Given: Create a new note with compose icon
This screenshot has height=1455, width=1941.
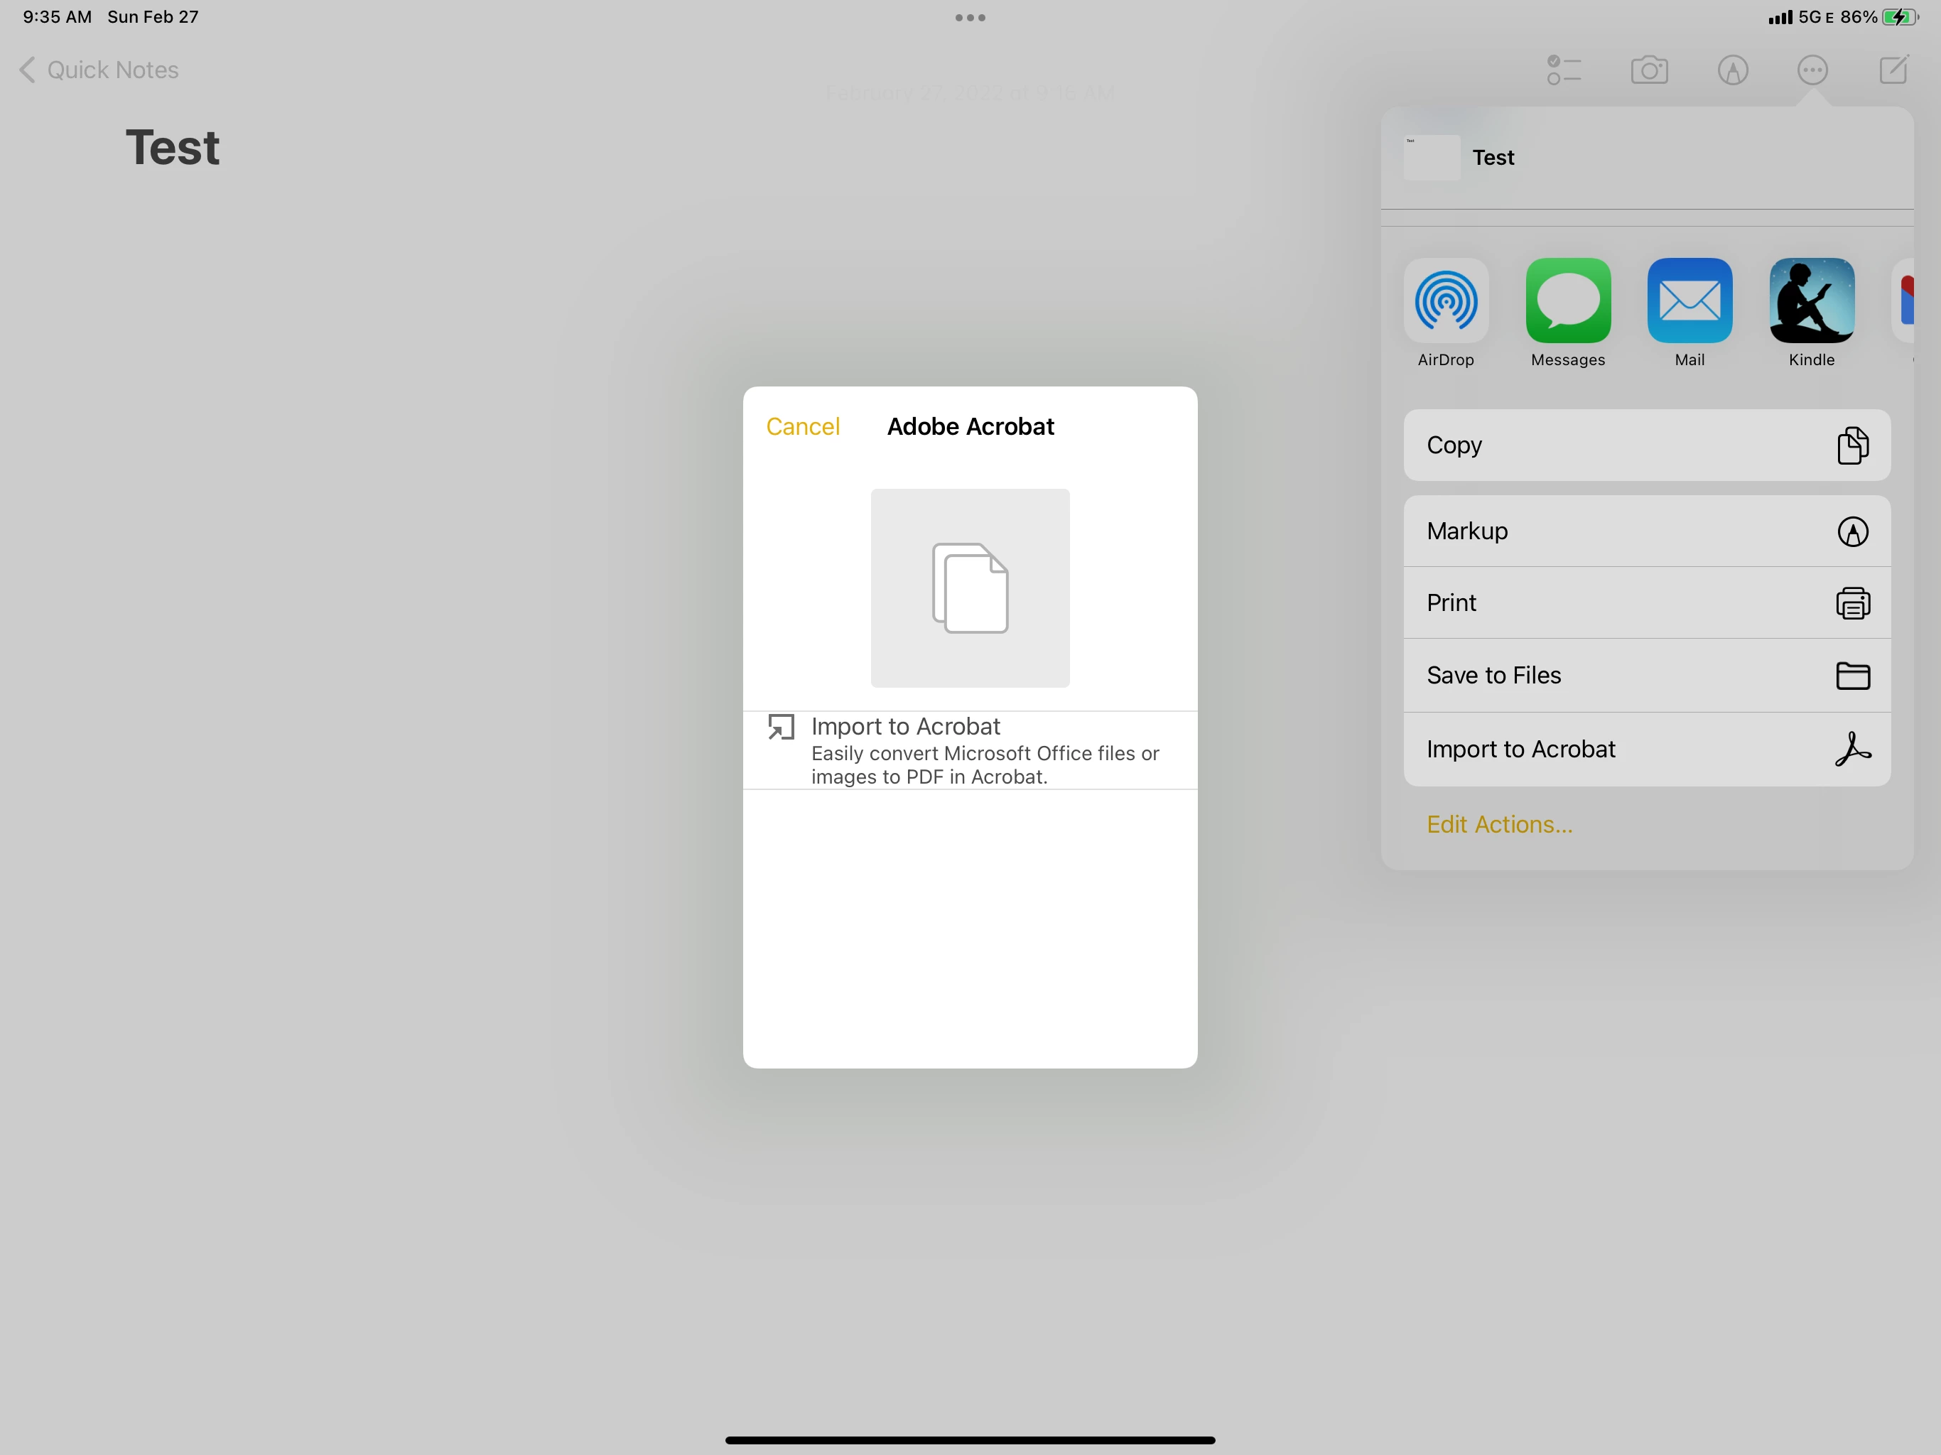Looking at the screenshot, I should click(x=1893, y=70).
